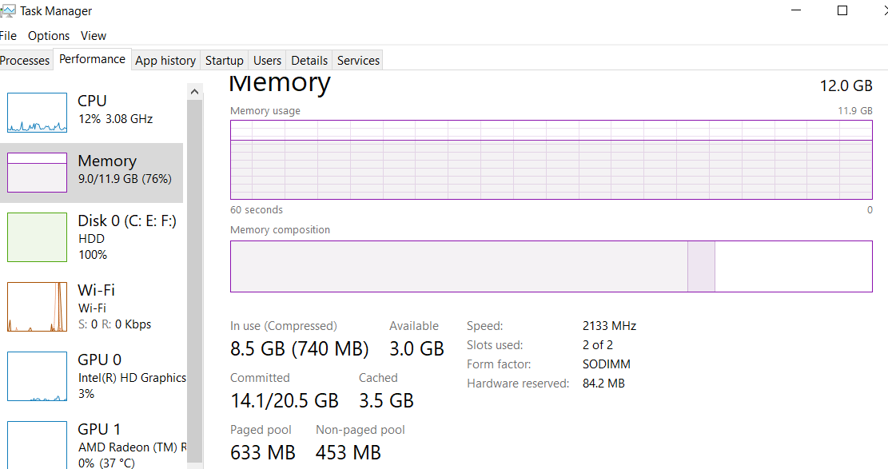Switch to the Processes tab

click(x=25, y=60)
